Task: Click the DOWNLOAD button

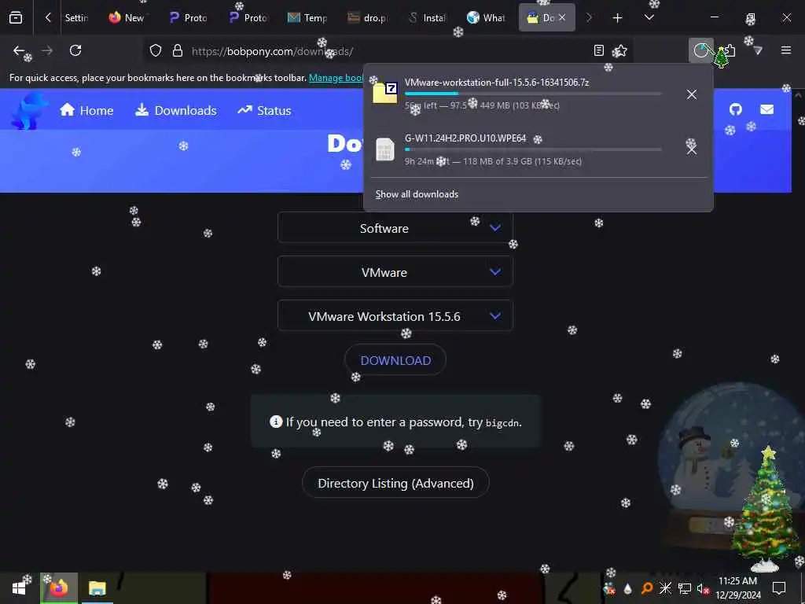Action: (x=395, y=360)
